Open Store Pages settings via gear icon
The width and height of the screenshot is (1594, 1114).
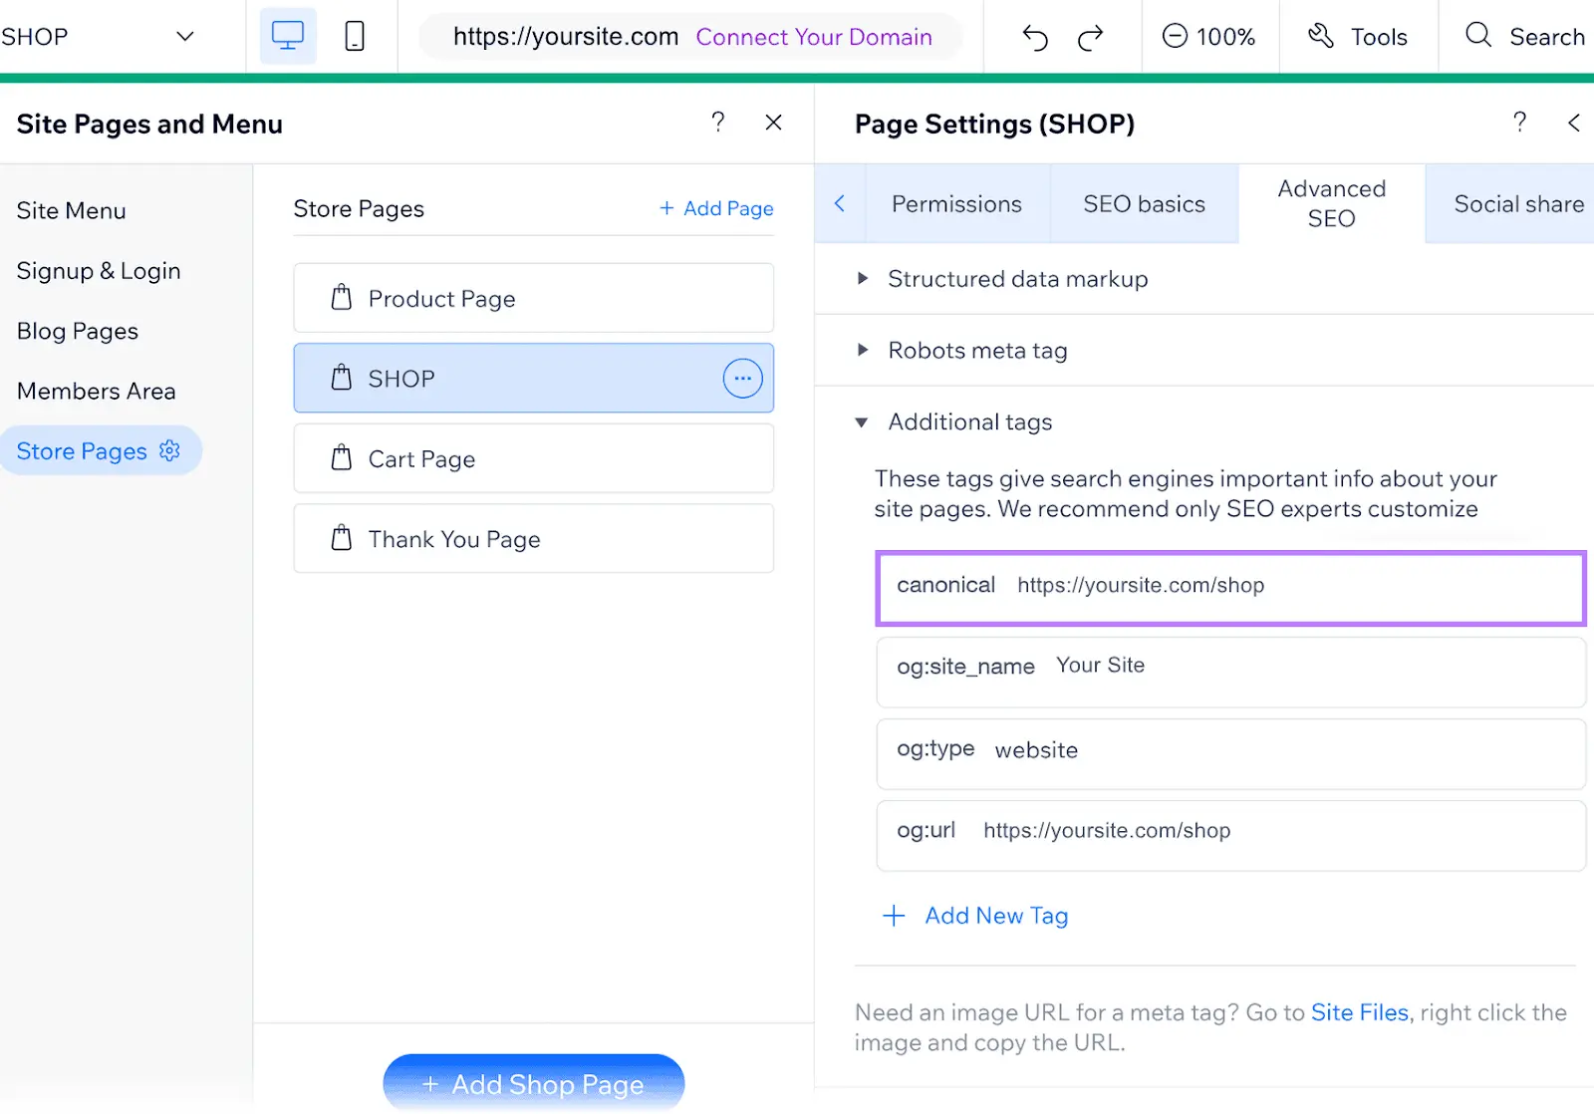click(x=169, y=450)
